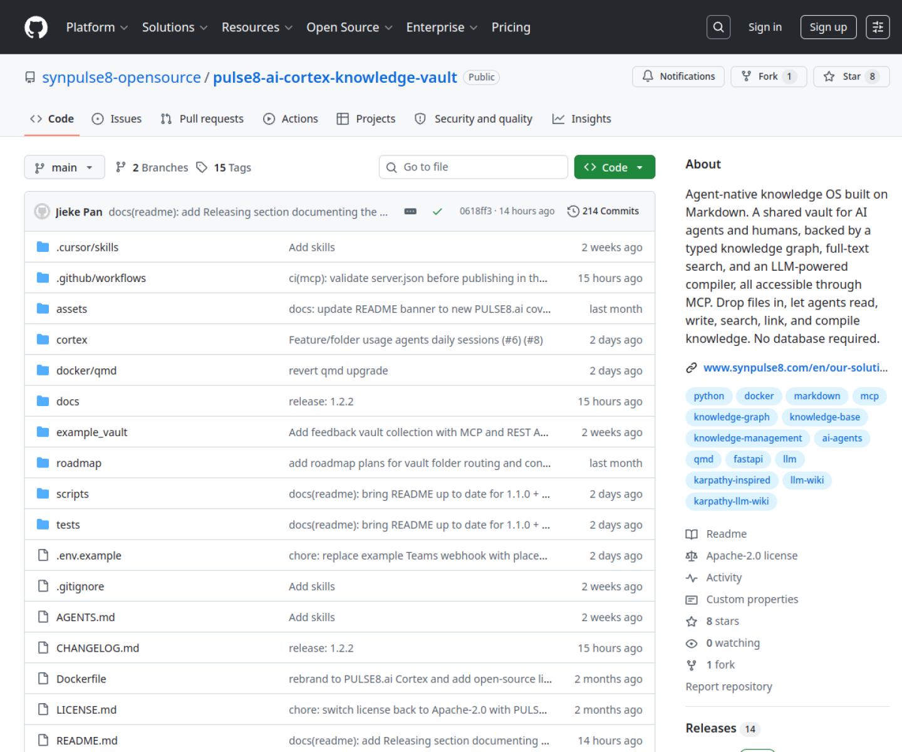Open the Security and quality tab

point(474,119)
